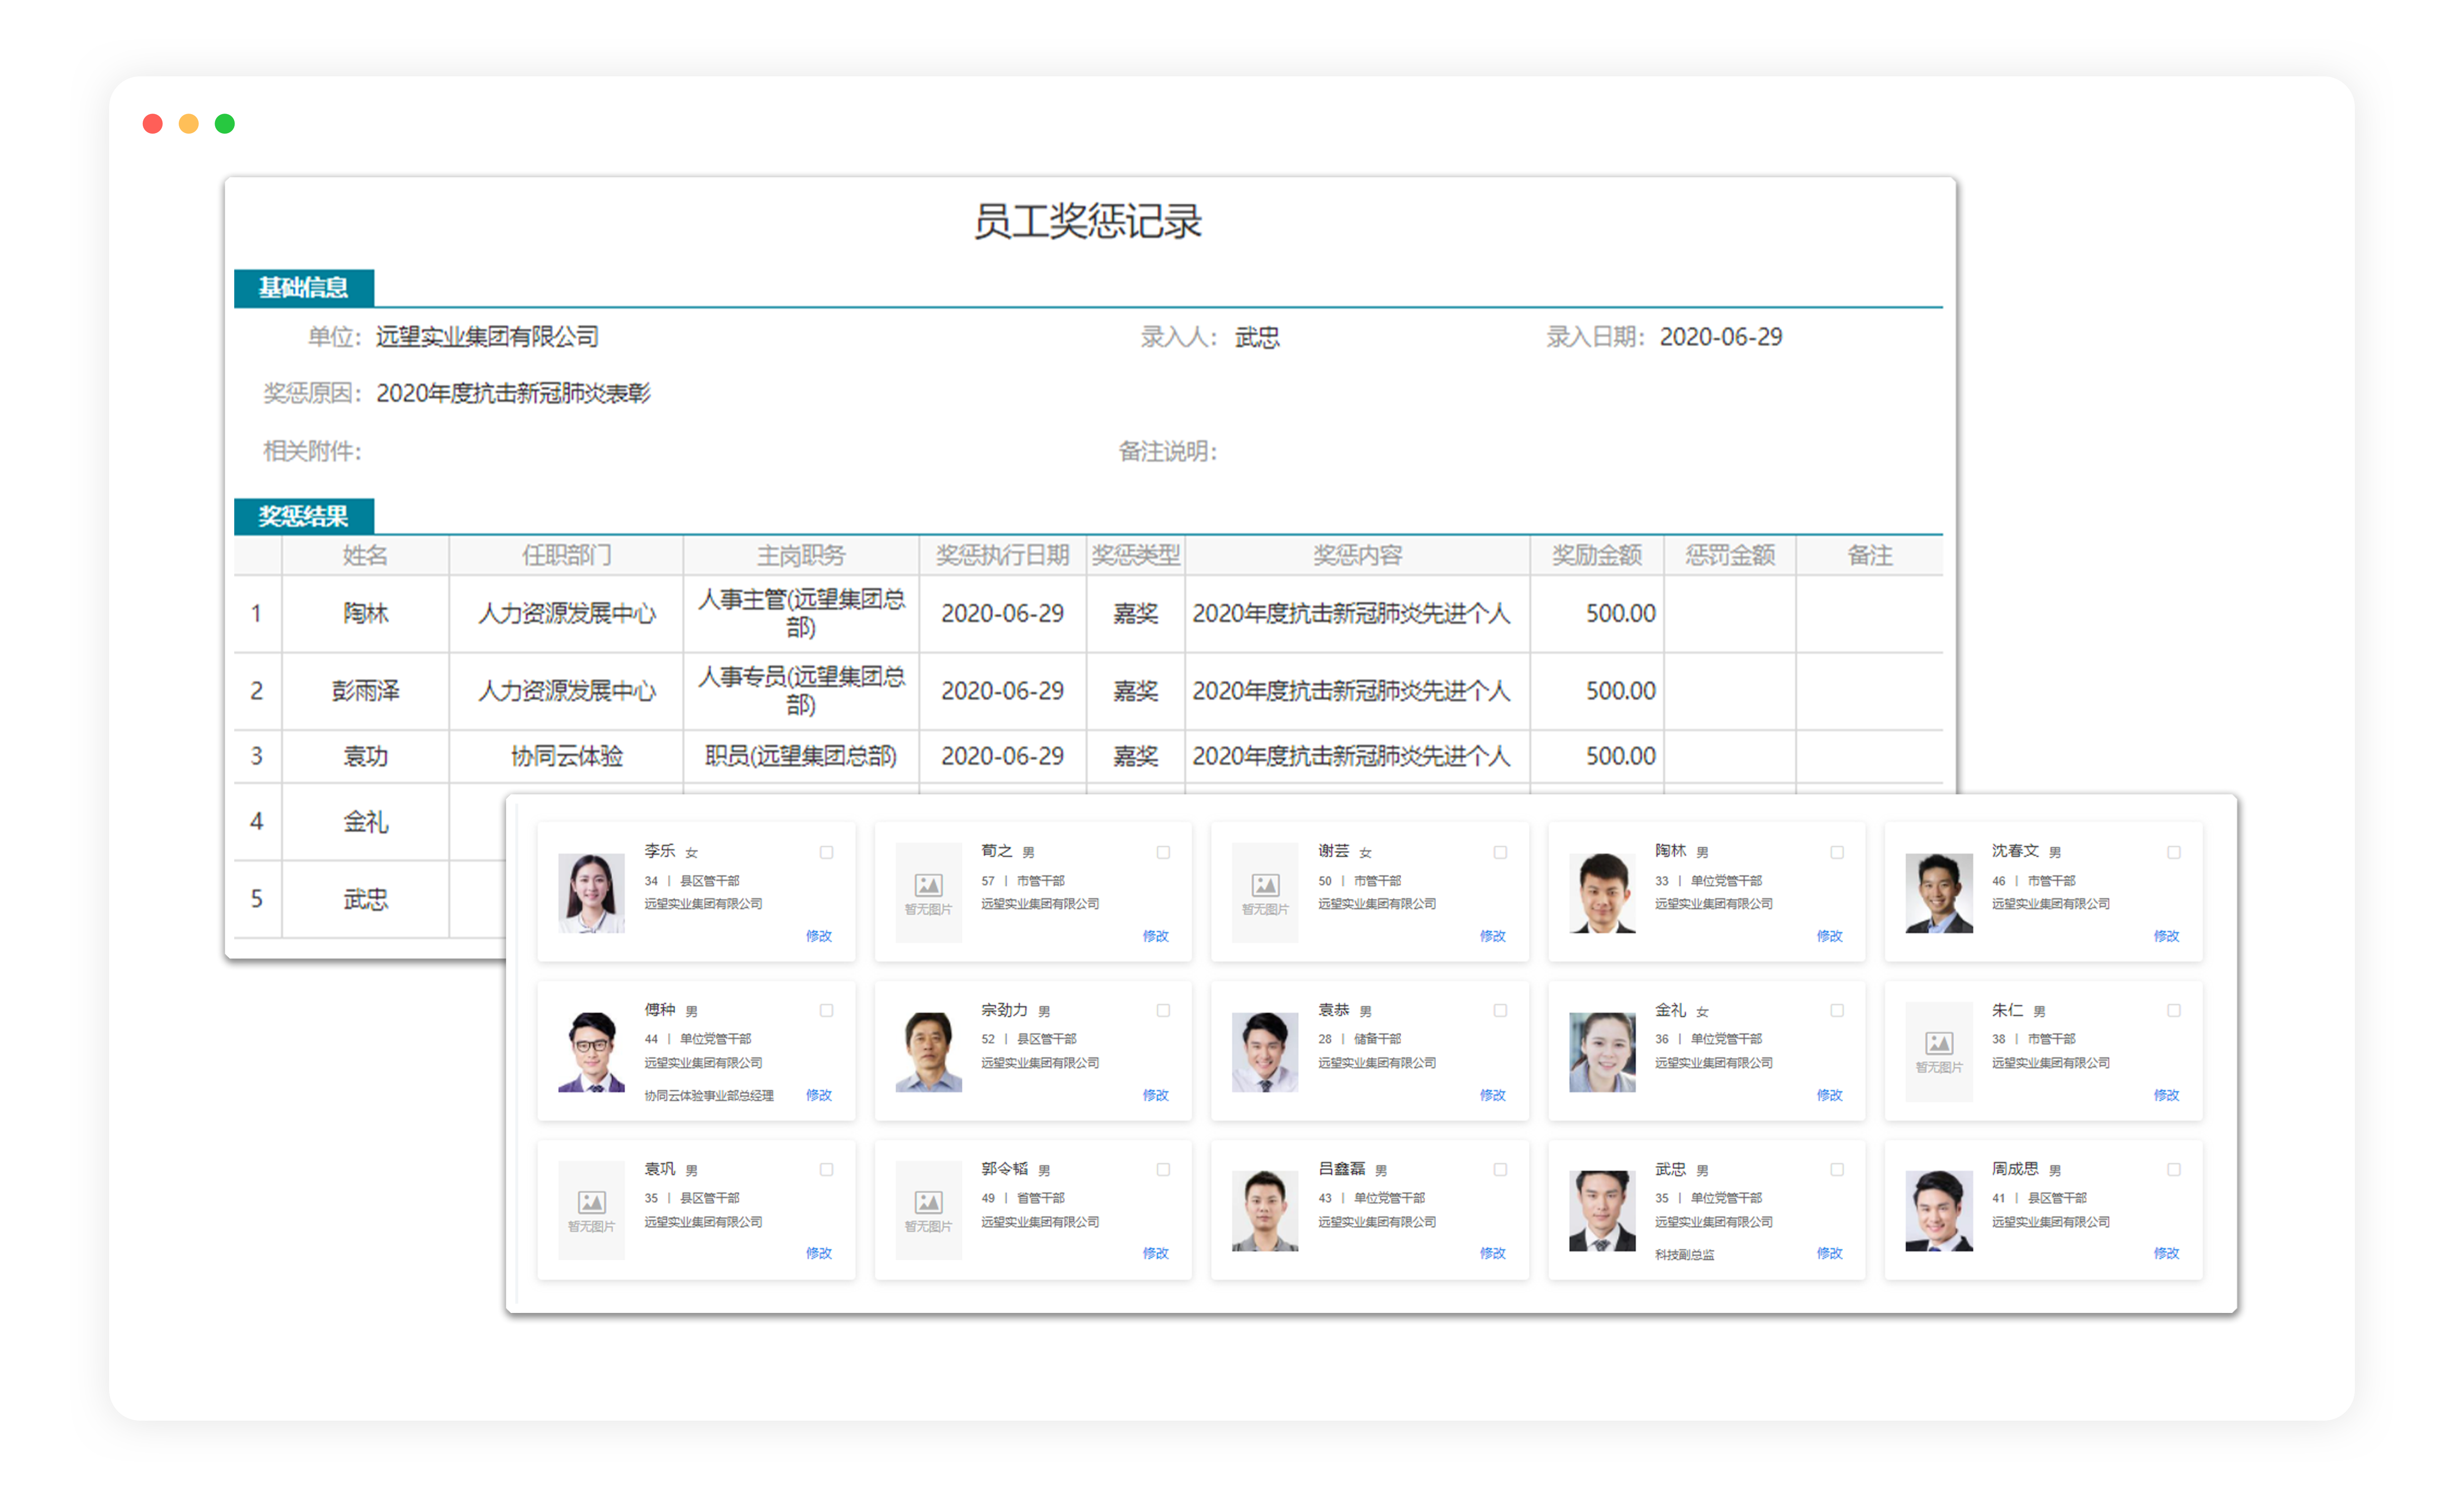Toggle the checkbox on 宗劲力's card
The width and height of the screenshot is (2464, 1497).
click(1163, 1010)
